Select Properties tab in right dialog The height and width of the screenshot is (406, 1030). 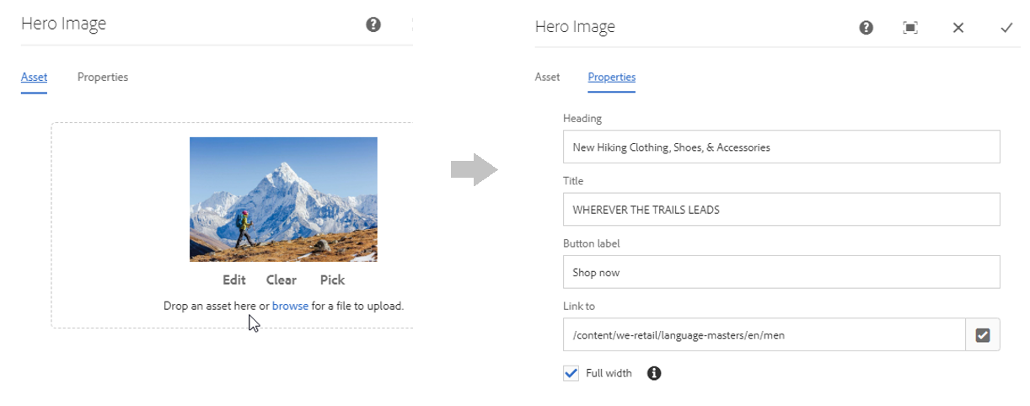612,77
